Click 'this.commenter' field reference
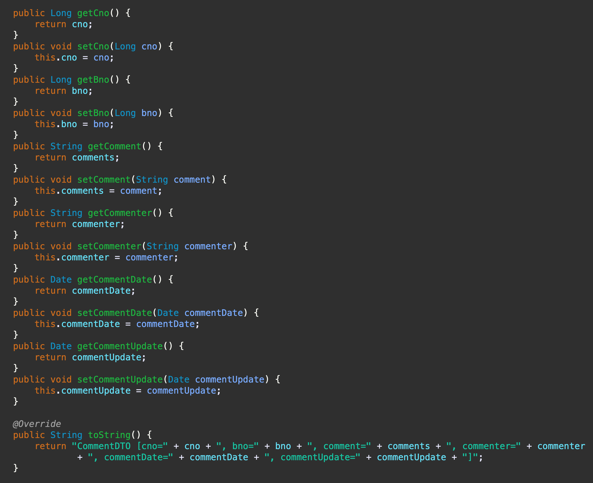Image resolution: width=593 pixels, height=483 pixels. click(72, 258)
